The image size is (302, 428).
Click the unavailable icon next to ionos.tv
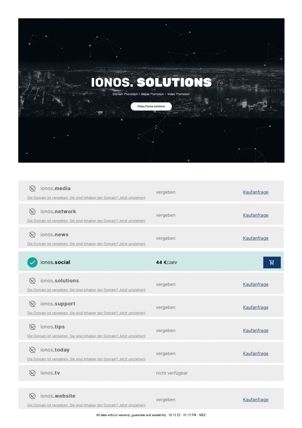(32, 373)
